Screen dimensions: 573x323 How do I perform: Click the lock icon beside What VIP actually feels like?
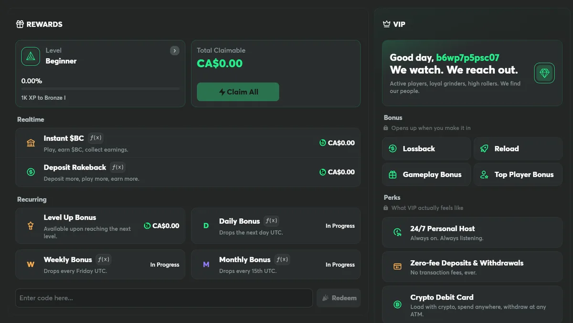[386, 208]
